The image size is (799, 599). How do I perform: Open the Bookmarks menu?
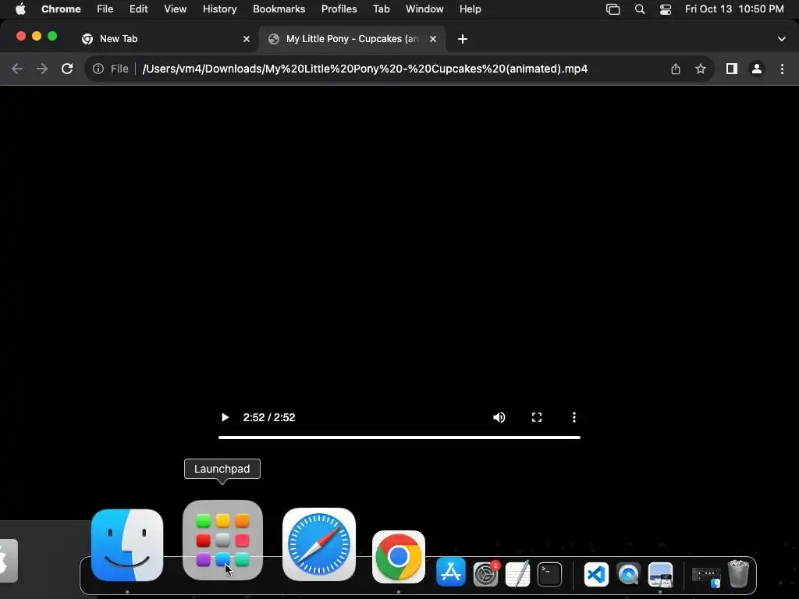(279, 9)
